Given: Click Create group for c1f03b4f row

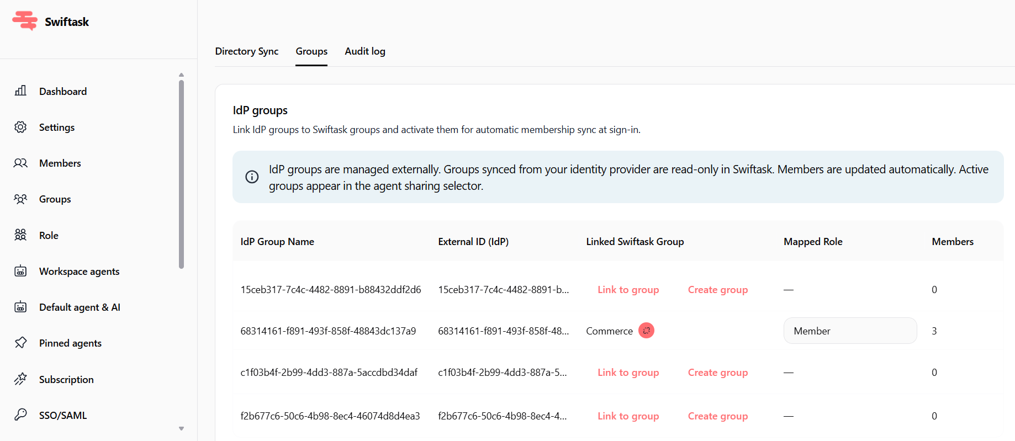Looking at the screenshot, I should pos(718,372).
